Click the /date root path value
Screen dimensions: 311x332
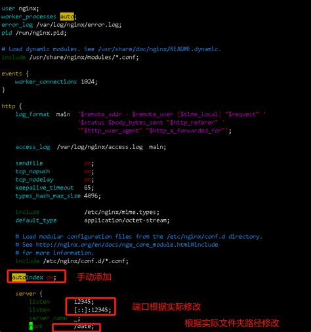click(x=82, y=326)
